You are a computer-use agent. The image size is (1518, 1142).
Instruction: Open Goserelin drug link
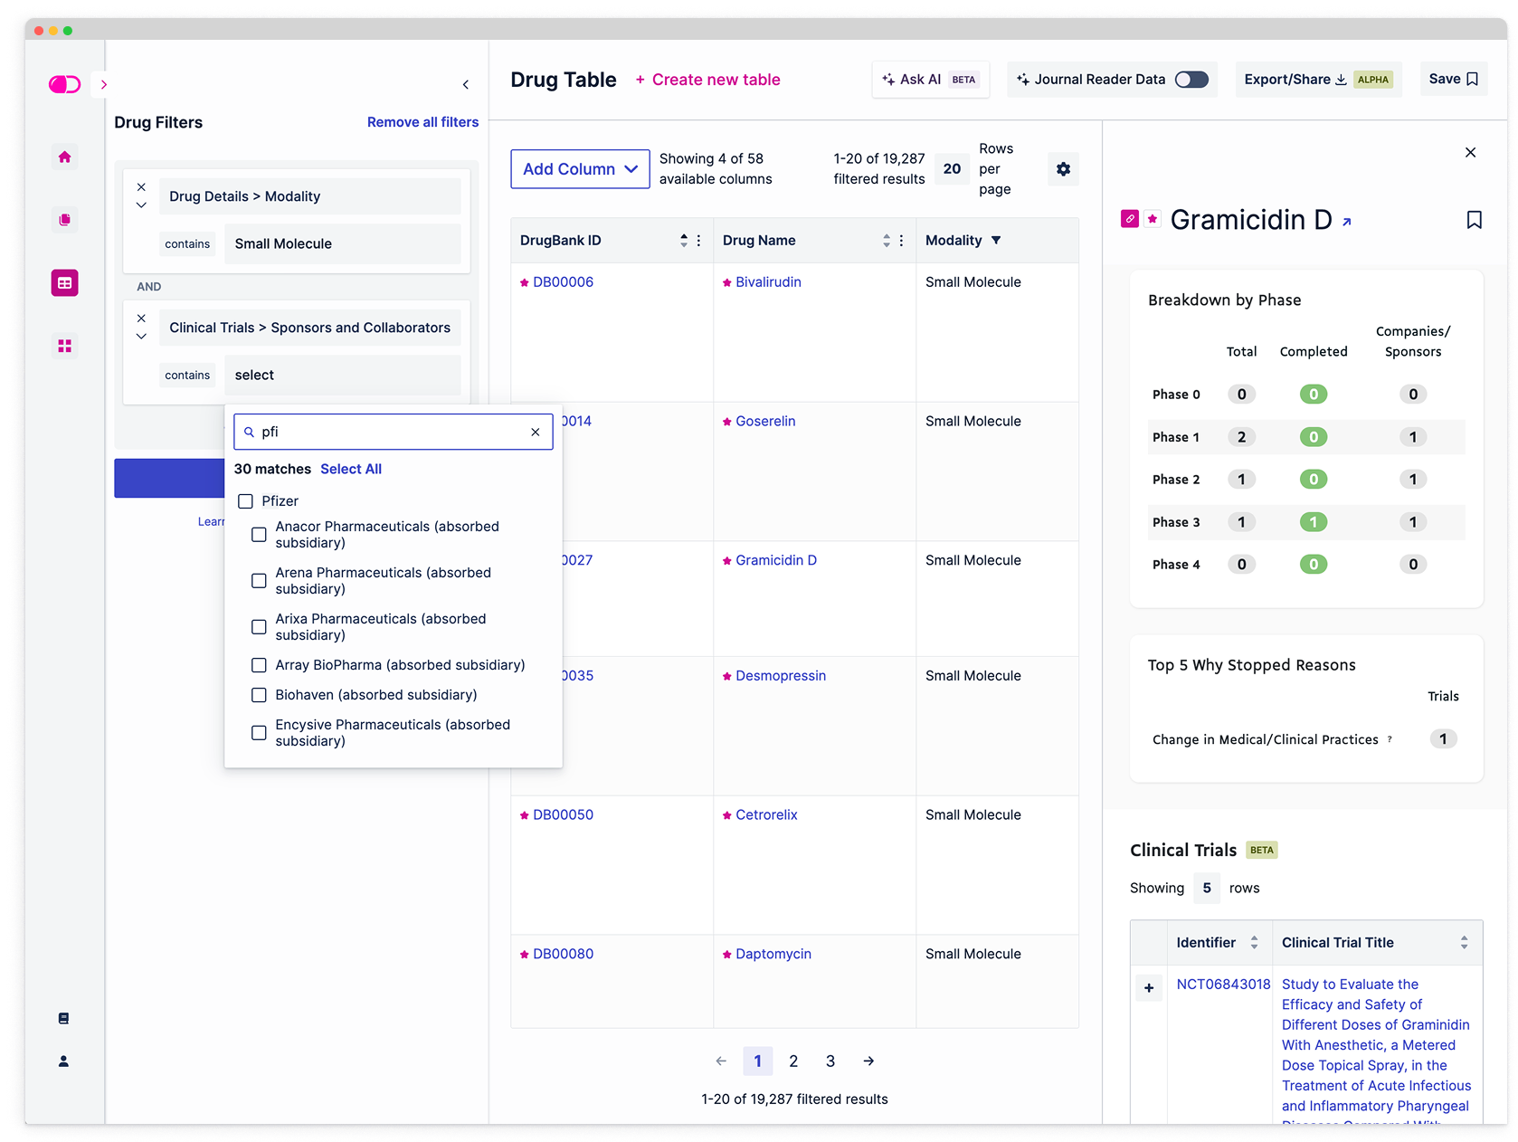point(765,422)
